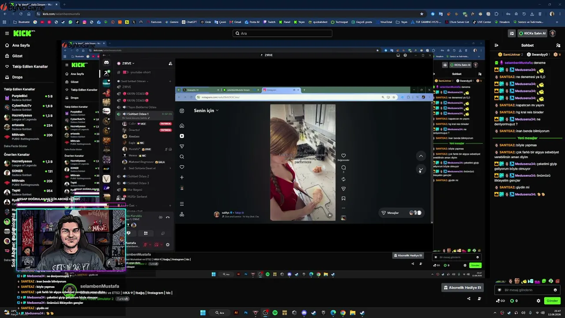Open the ertassla followed channel

click(28, 127)
